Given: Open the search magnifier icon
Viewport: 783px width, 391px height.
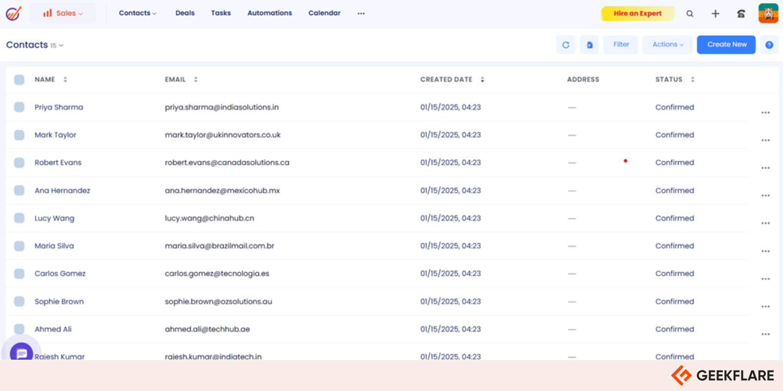Looking at the screenshot, I should [690, 14].
